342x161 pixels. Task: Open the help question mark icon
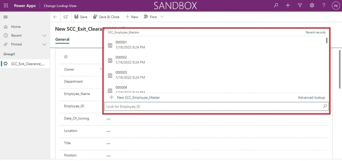coord(324,6)
